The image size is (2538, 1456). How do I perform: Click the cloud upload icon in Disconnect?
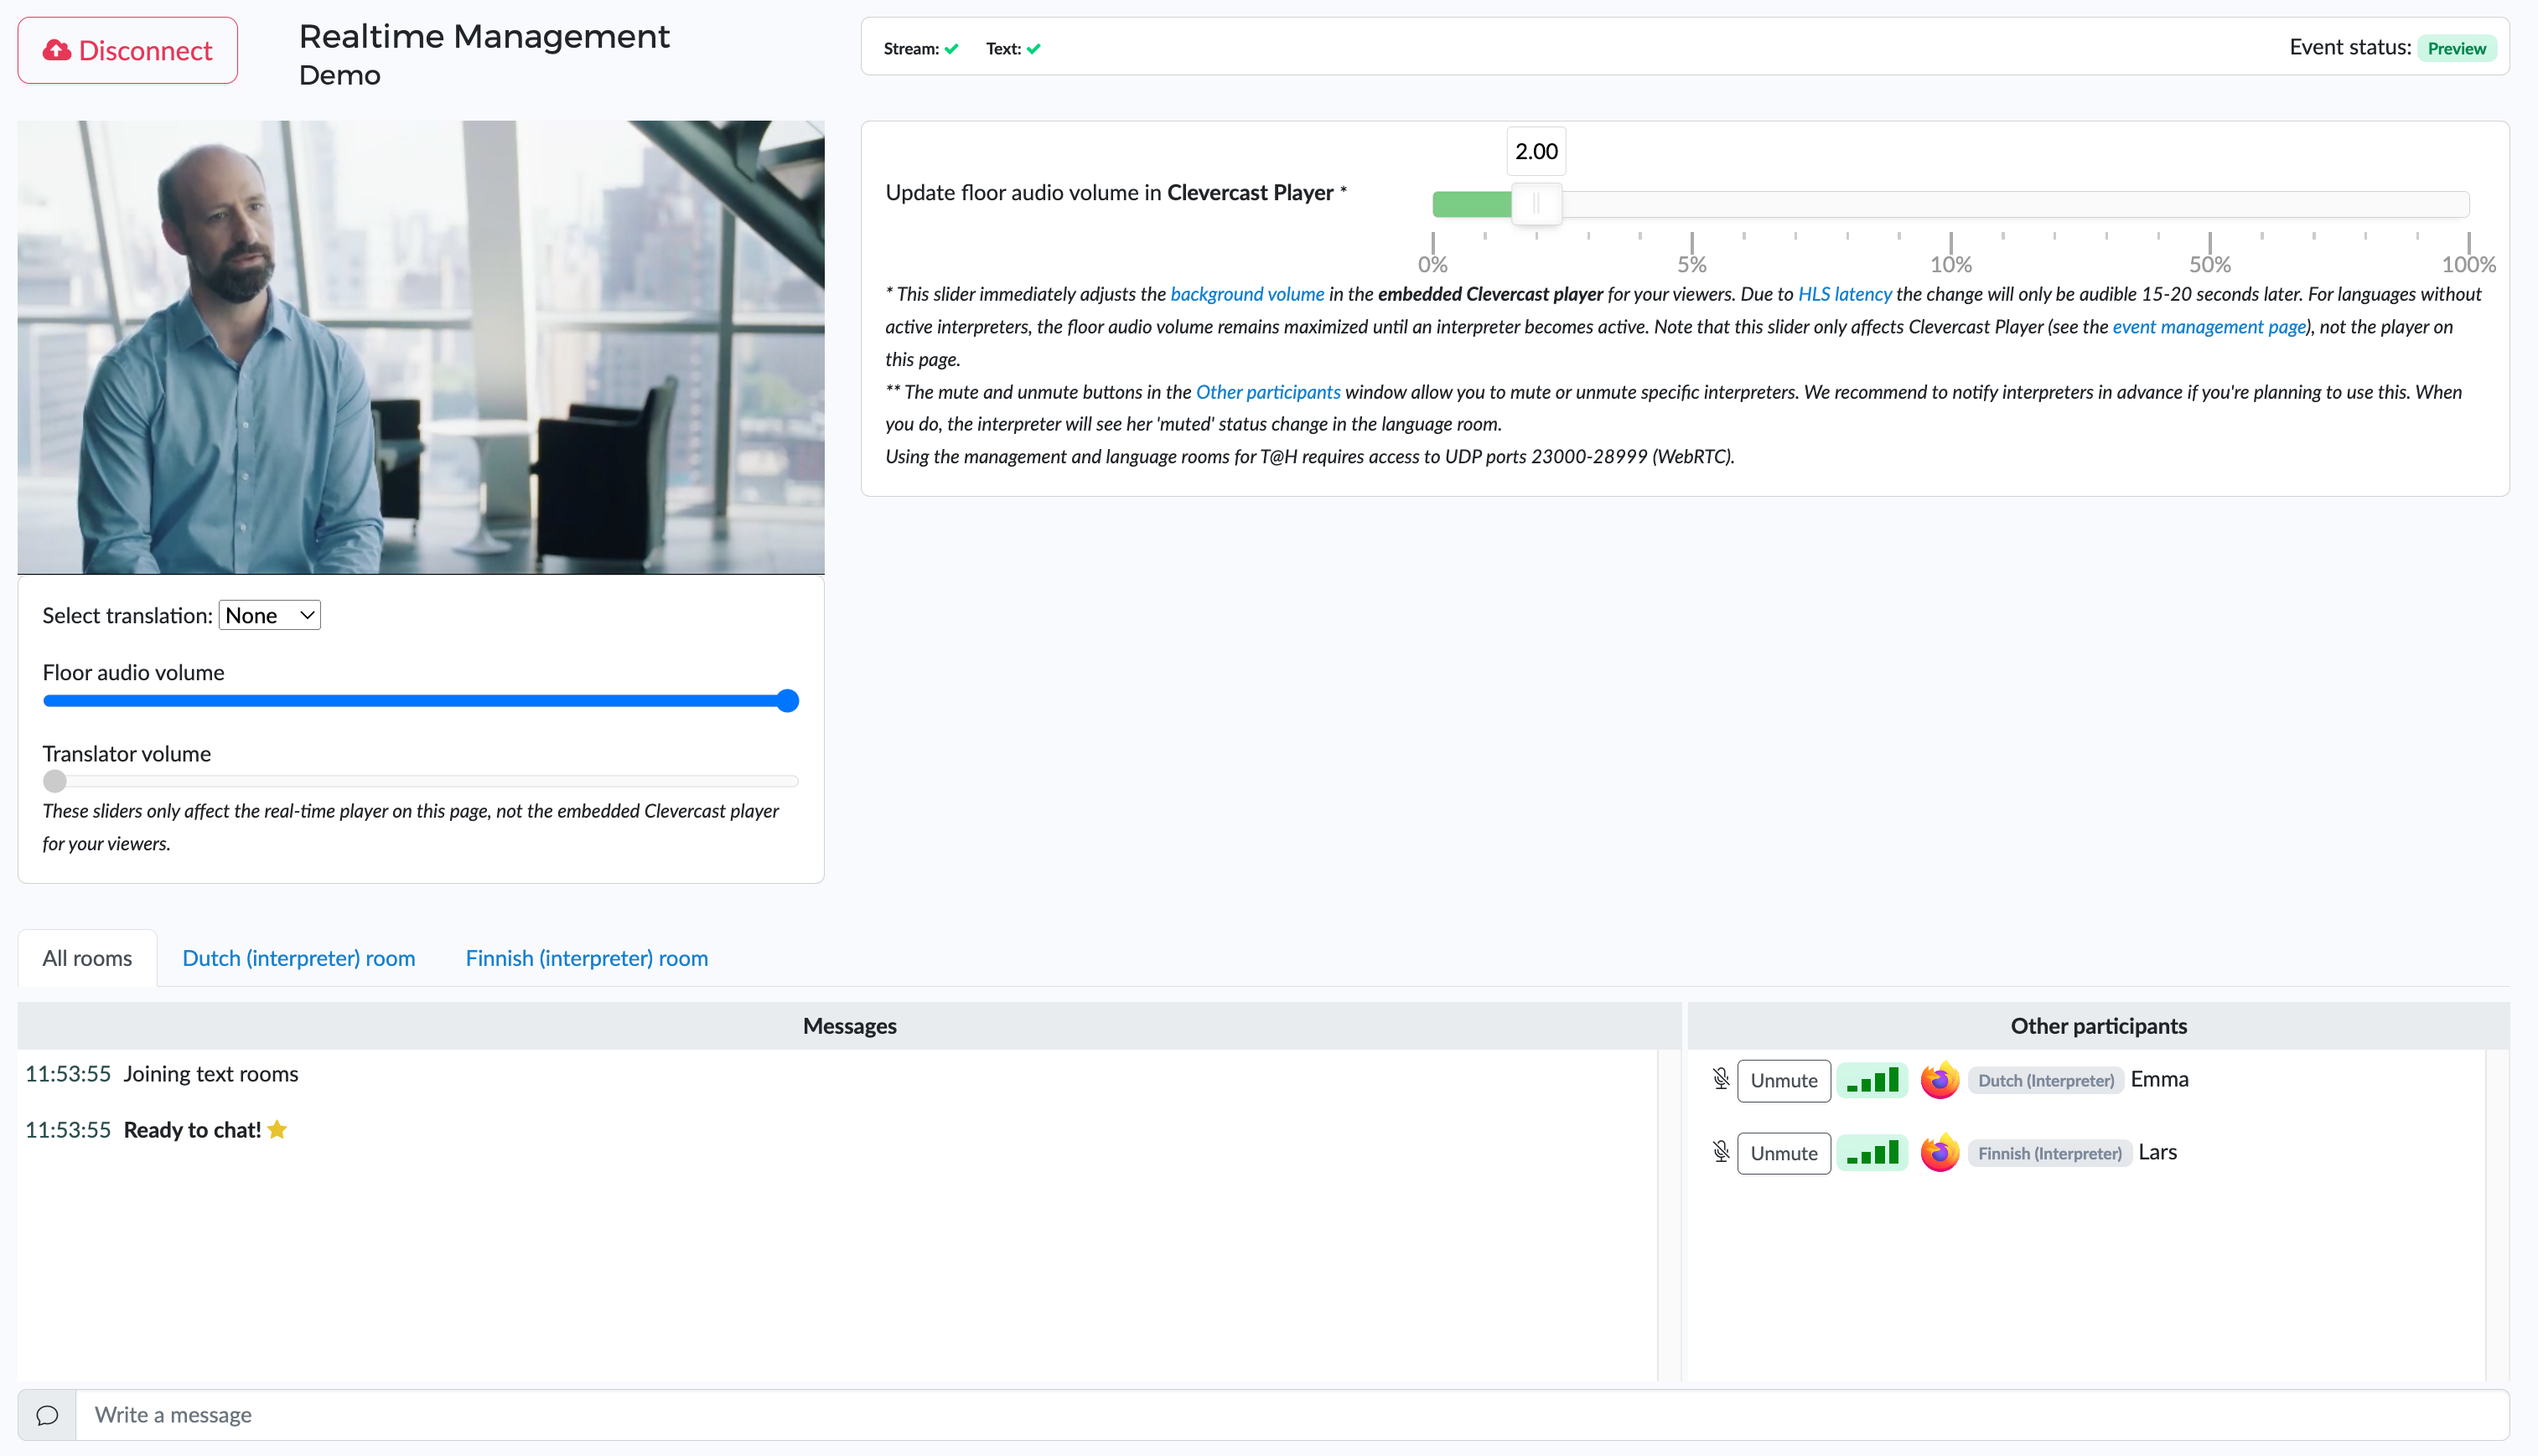[x=57, y=50]
